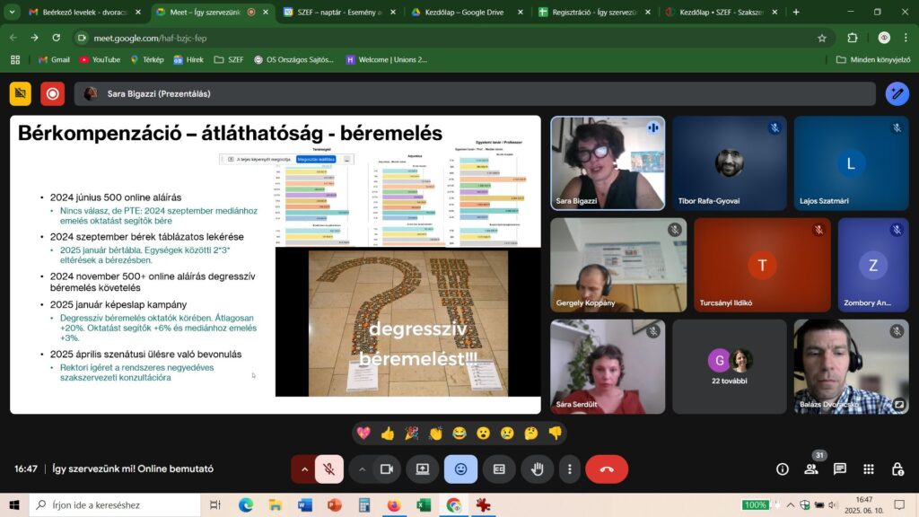Toggle the camera on or off

tap(387, 469)
